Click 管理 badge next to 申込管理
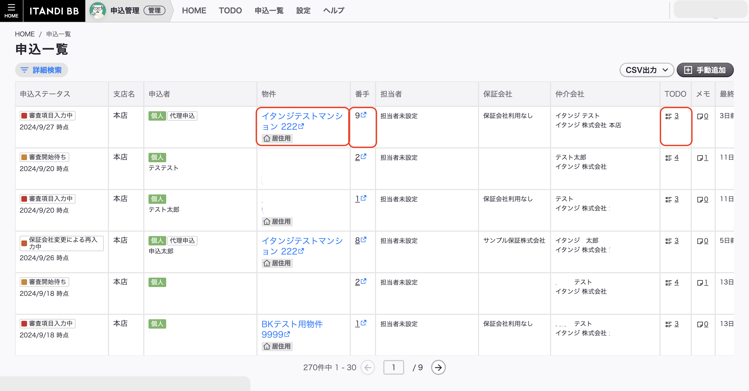This screenshot has width=749, height=391. 154,10
